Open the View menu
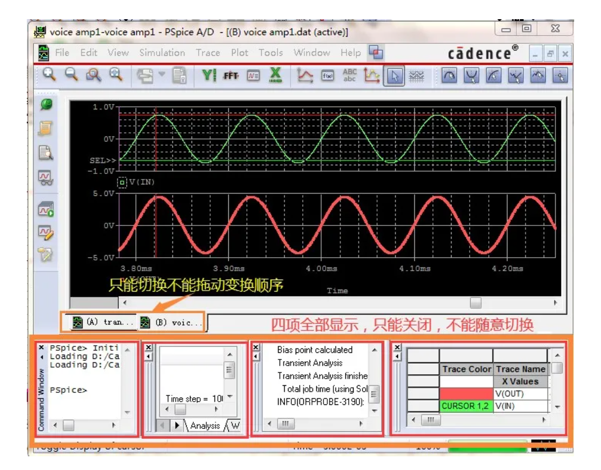The width and height of the screenshot is (601, 470). coord(118,53)
